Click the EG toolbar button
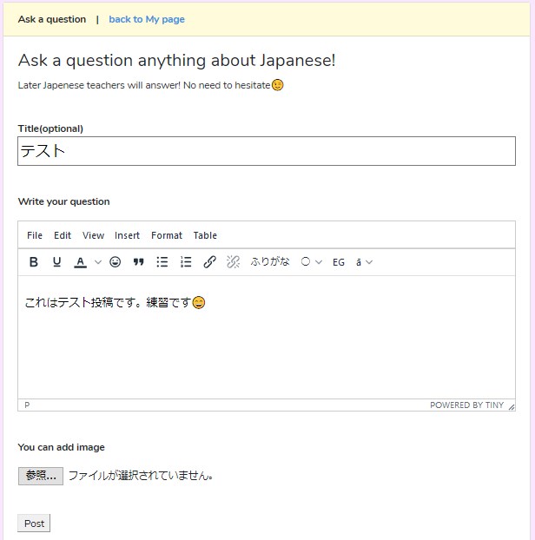The width and height of the screenshot is (535, 540). (x=339, y=262)
